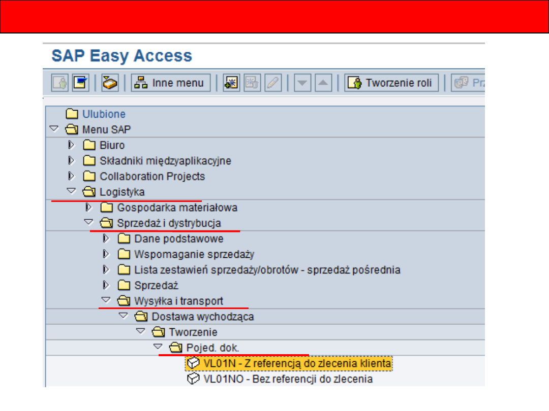The width and height of the screenshot is (549, 411).
Task: Click the user menu icon at toolbar start
Action: [60, 83]
